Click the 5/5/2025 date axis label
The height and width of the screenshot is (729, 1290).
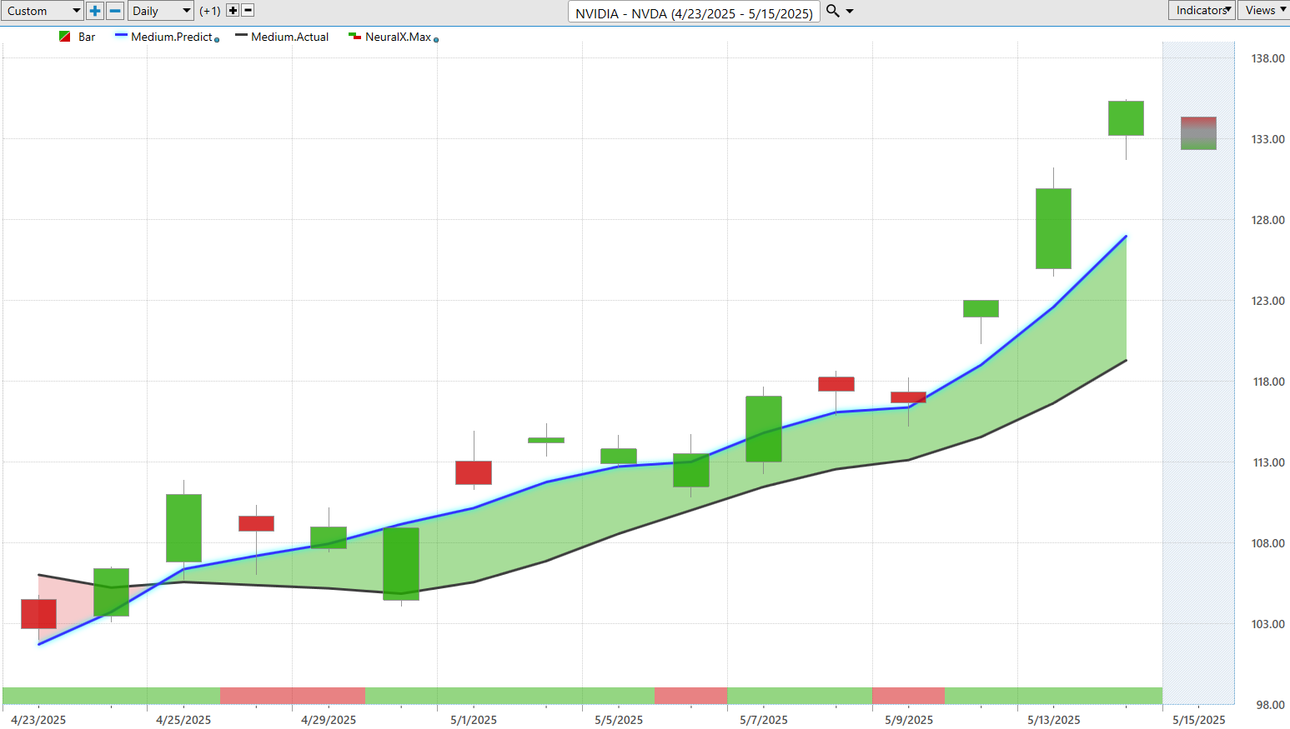point(619,720)
